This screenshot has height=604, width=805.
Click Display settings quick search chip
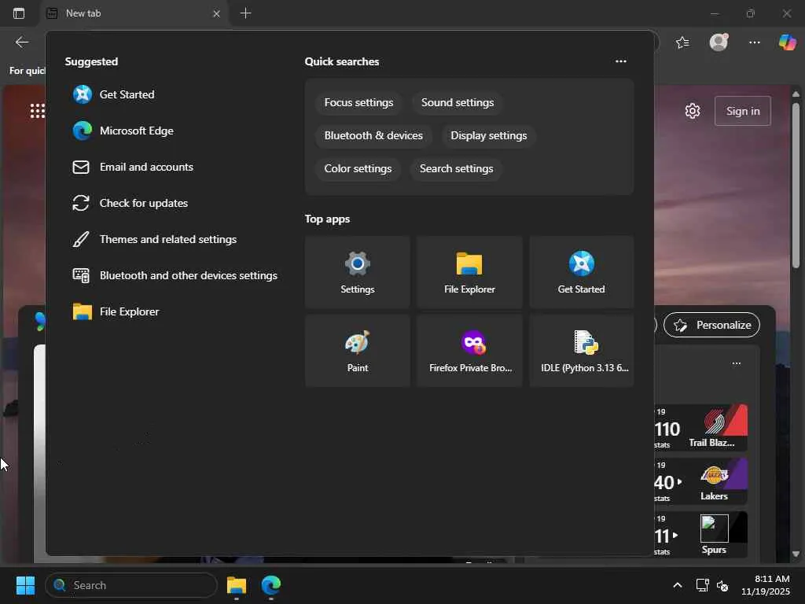pos(489,135)
